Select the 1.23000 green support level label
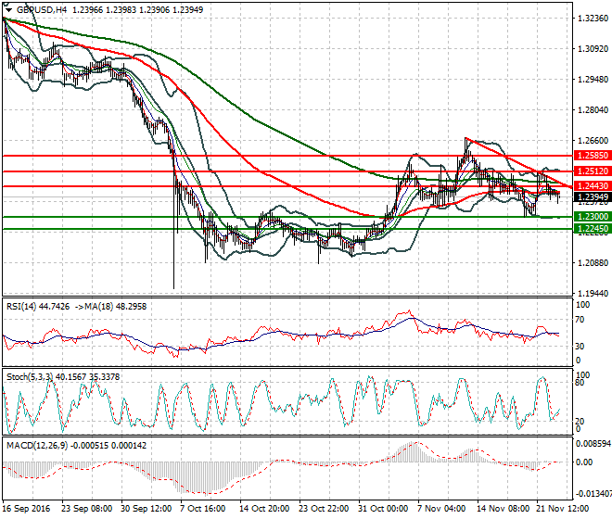This screenshot has height=519, width=612. (x=593, y=217)
